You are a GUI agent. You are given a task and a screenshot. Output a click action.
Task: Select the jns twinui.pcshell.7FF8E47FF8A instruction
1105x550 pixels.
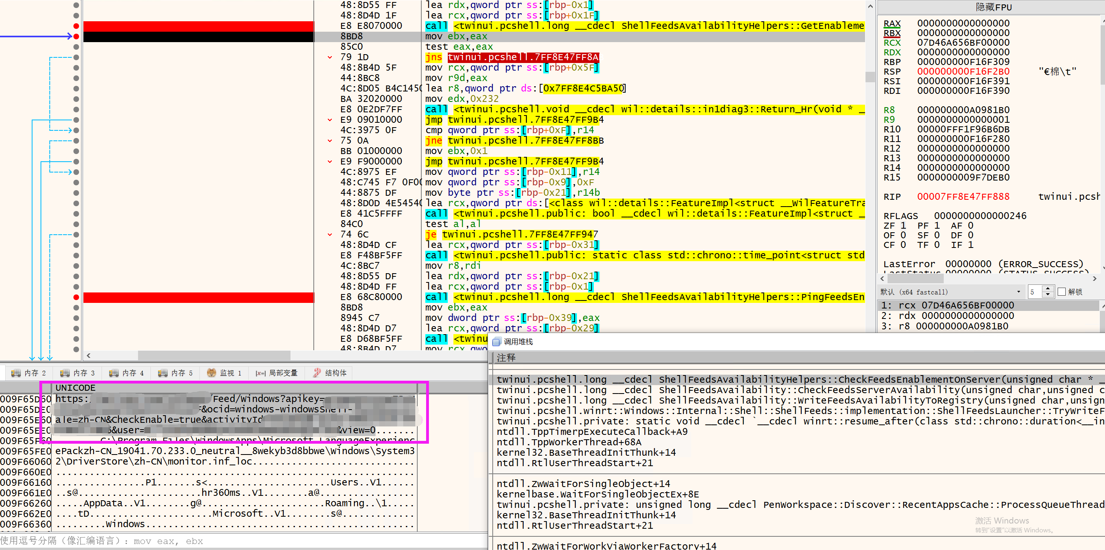512,57
